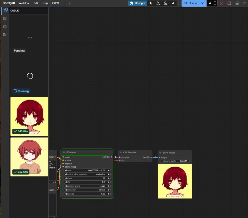The image size is (248, 218).
Task: Increase the queue batch count stepper
Action: [215, 2]
